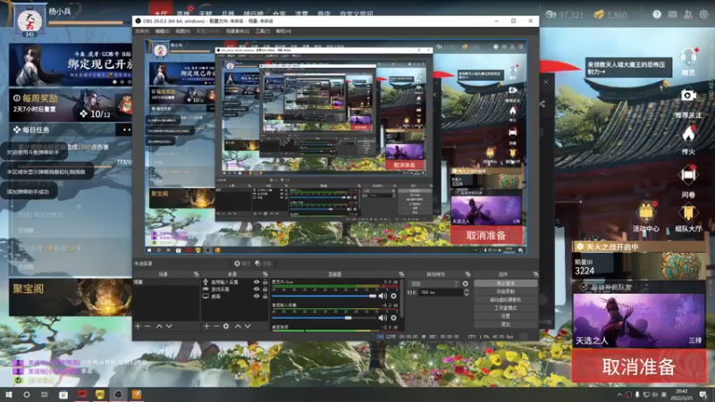Screen dimensions: 715x402
Task: Mute the 麦克风/Aux mixer channel
Action: pos(383,297)
